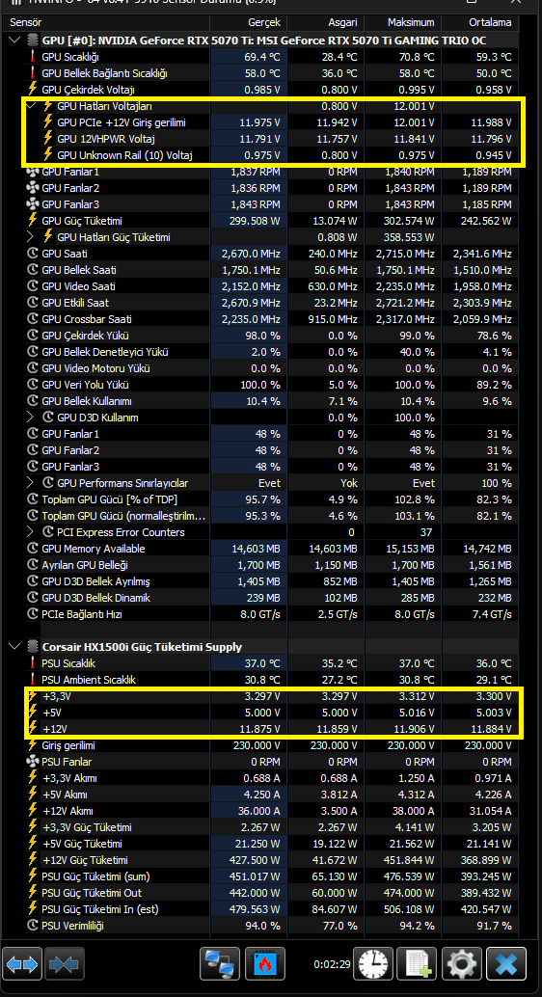Close sensor window with the blue X icon
This screenshot has width=542, height=997.
tap(506, 964)
